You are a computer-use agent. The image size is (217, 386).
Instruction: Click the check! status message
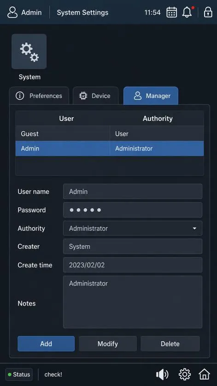[x=53, y=374]
